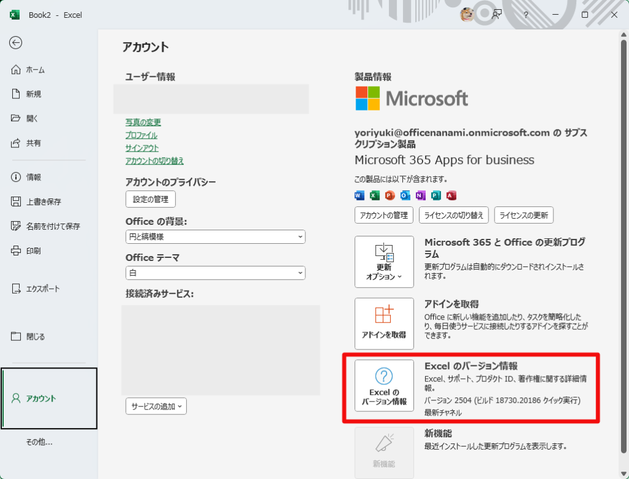
Task: Click the 上書き保存 (Save) icon
Action: coord(17,201)
